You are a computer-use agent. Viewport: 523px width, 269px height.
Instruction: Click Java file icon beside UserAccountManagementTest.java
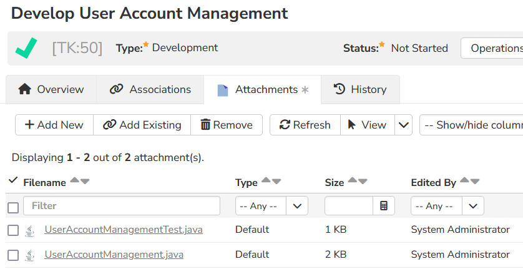29,230
